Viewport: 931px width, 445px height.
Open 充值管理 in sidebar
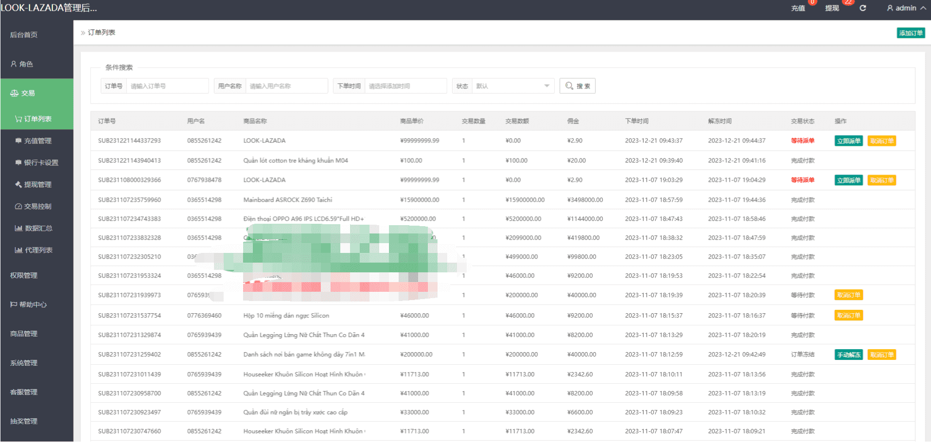point(37,141)
